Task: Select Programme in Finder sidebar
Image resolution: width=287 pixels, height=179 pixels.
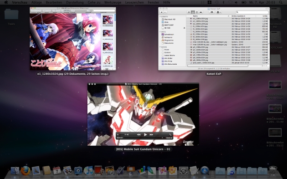Action: tap(169, 40)
